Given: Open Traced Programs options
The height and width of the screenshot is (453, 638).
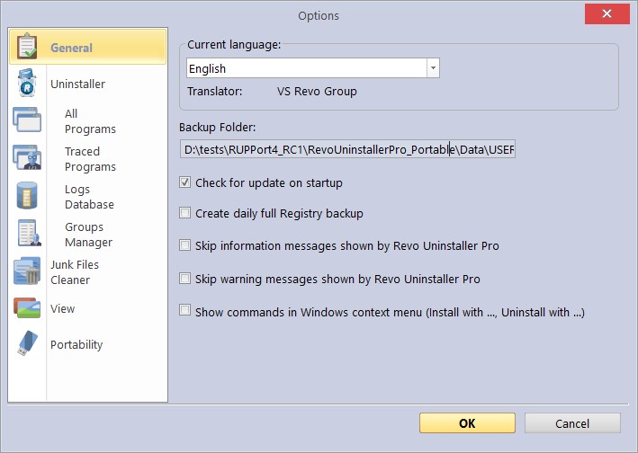Looking at the screenshot, I should point(90,159).
